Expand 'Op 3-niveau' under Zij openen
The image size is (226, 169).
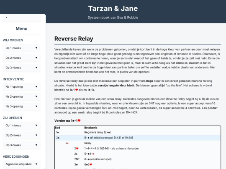click(x=21, y=145)
